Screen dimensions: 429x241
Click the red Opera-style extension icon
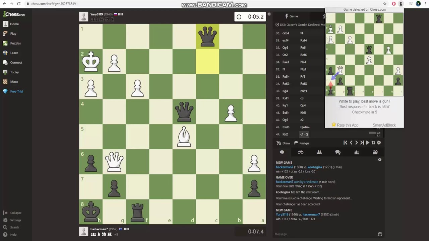coord(394,4)
